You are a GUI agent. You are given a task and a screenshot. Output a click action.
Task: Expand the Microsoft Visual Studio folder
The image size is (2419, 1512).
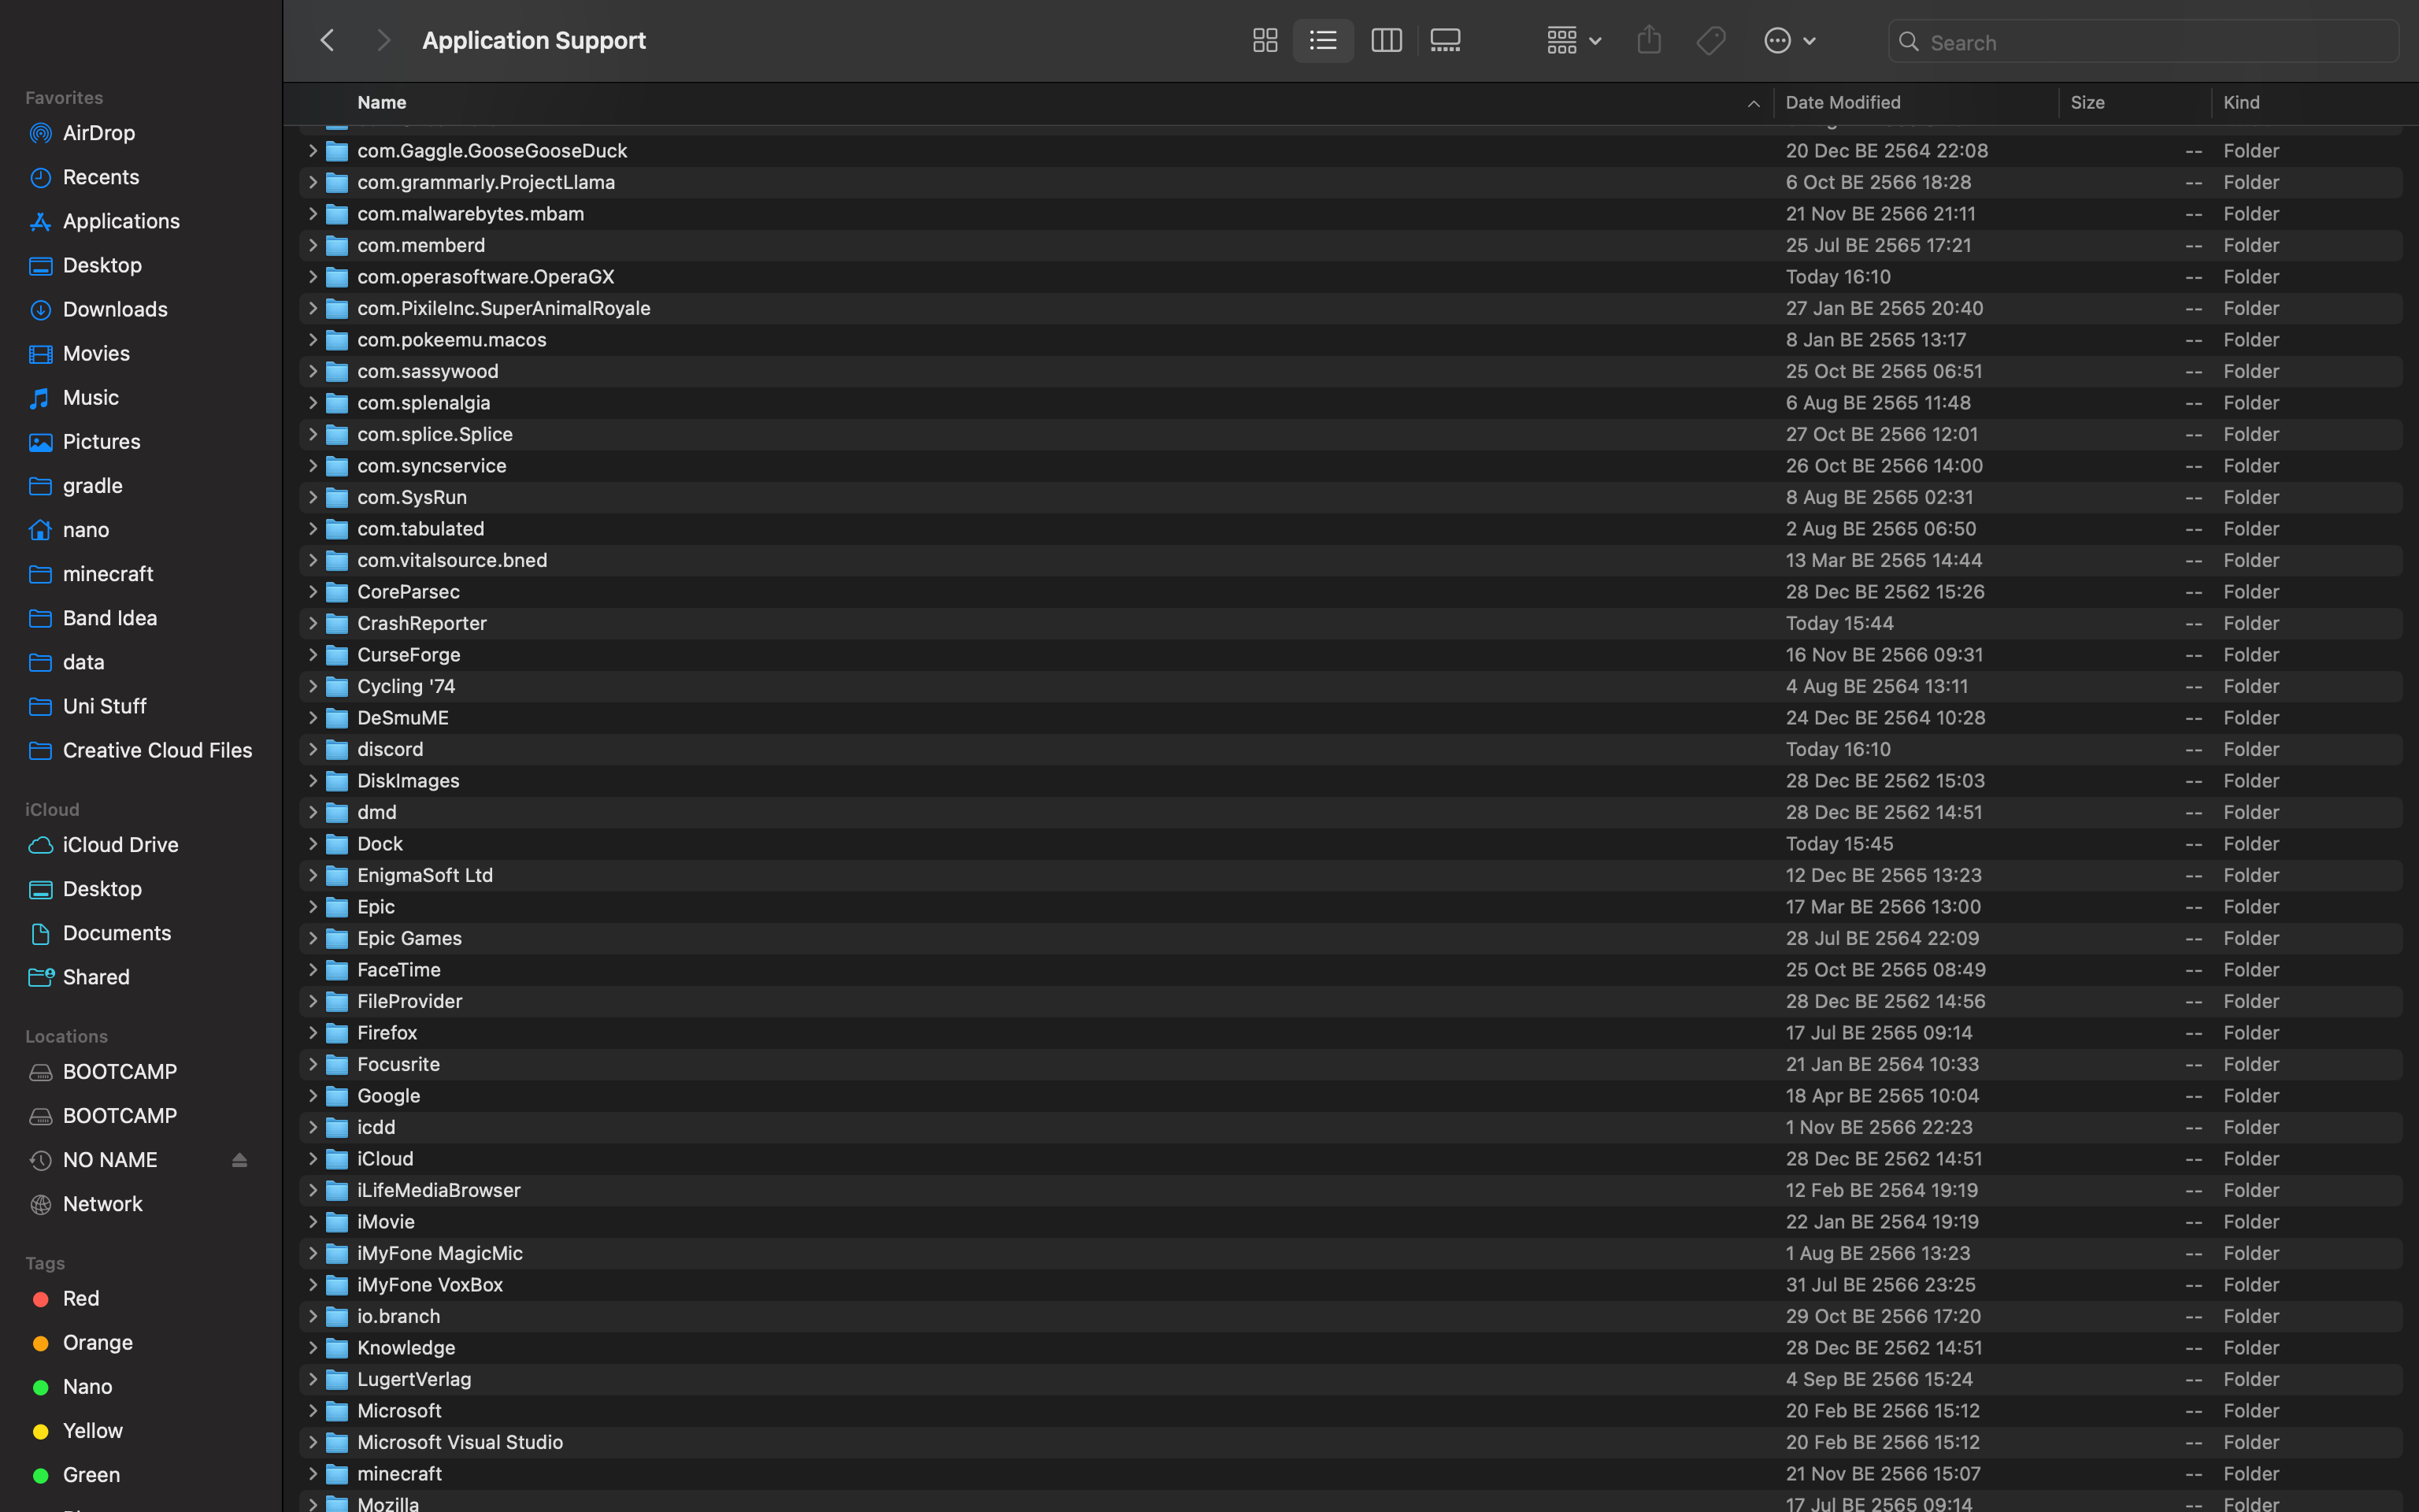pyautogui.click(x=312, y=1442)
